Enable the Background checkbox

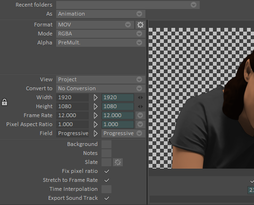pos(106,144)
